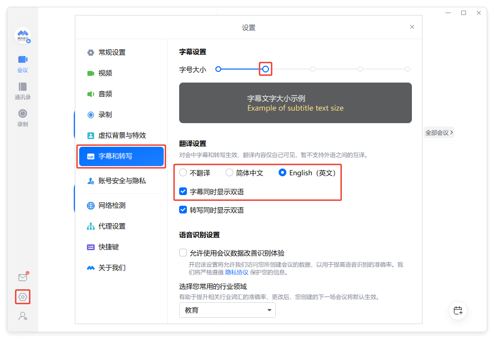This screenshot has height=339, width=494.
Task: Click the record circle icon beside 录制 in settings
Action: pos(91,115)
